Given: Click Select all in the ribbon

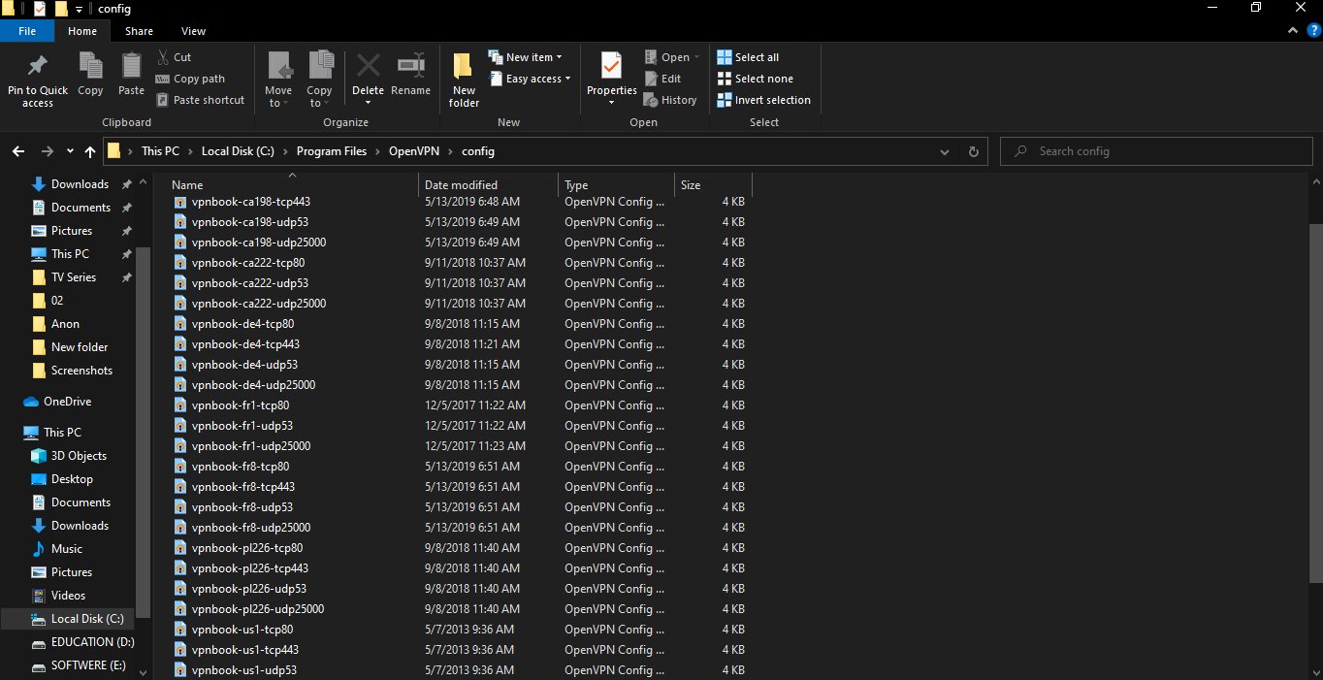Looking at the screenshot, I should pyautogui.click(x=748, y=57).
